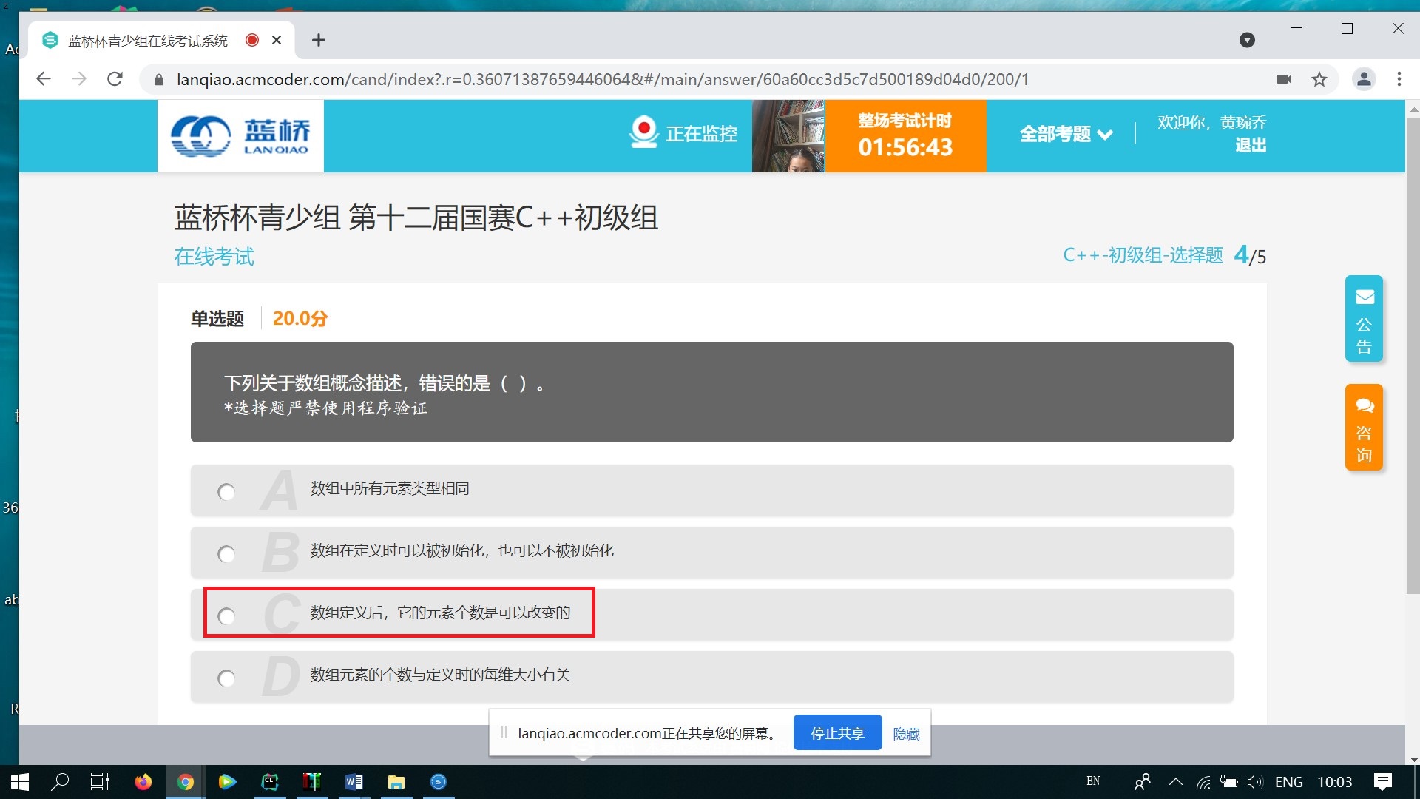Click option text 数组中所有元素类型相同
The width and height of the screenshot is (1420, 799).
390,488
